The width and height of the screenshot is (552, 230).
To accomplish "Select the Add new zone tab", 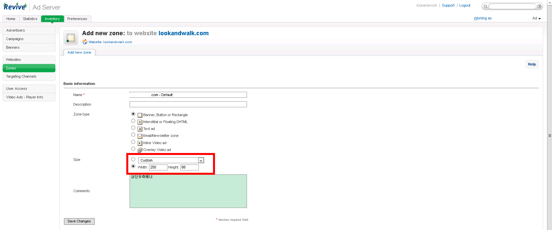I will click(79, 53).
